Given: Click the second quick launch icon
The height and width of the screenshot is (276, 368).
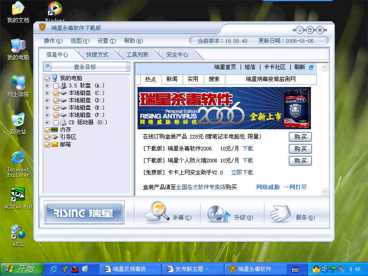Looking at the screenshot, I should [64, 269].
